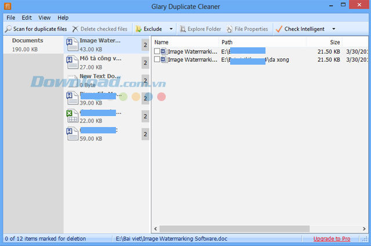Click the left arrow of the horizontal scrollbar

click(155, 229)
